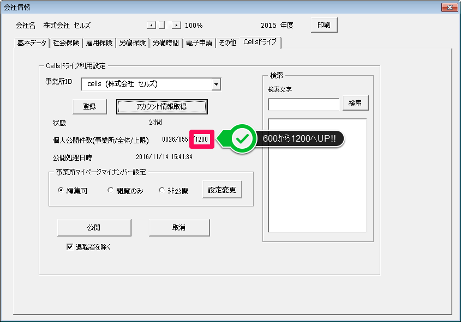Click the 100% zoom value
The height and width of the screenshot is (322, 461).
click(194, 26)
